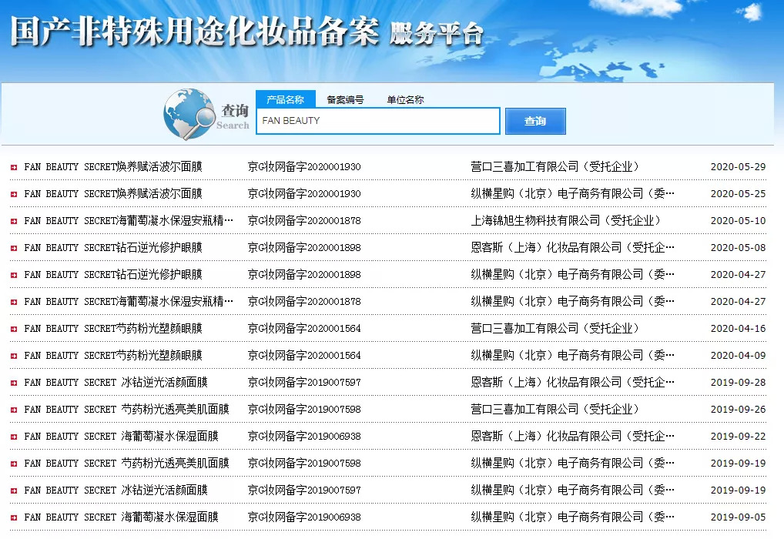Screen dimensions: 784x539
Task: Click filing number 京G妆网备字2019007598 in 2019-09-26 row
Action: coord(304,410)
